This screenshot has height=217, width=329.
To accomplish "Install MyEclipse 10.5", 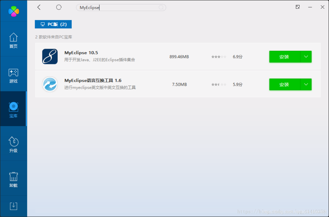I will coord(285,57).
